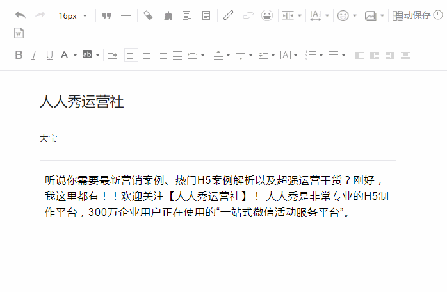The image size is (447, 292).
Task: Insert a bulleted list
Action: pyautogui.click(x=333, y=55)
